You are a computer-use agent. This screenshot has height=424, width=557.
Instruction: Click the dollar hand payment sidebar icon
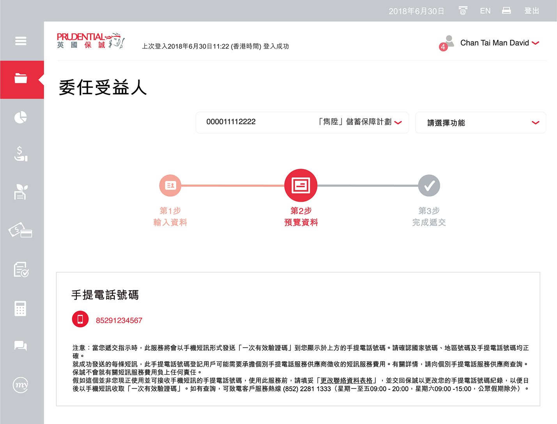click(x=21, y=154)
